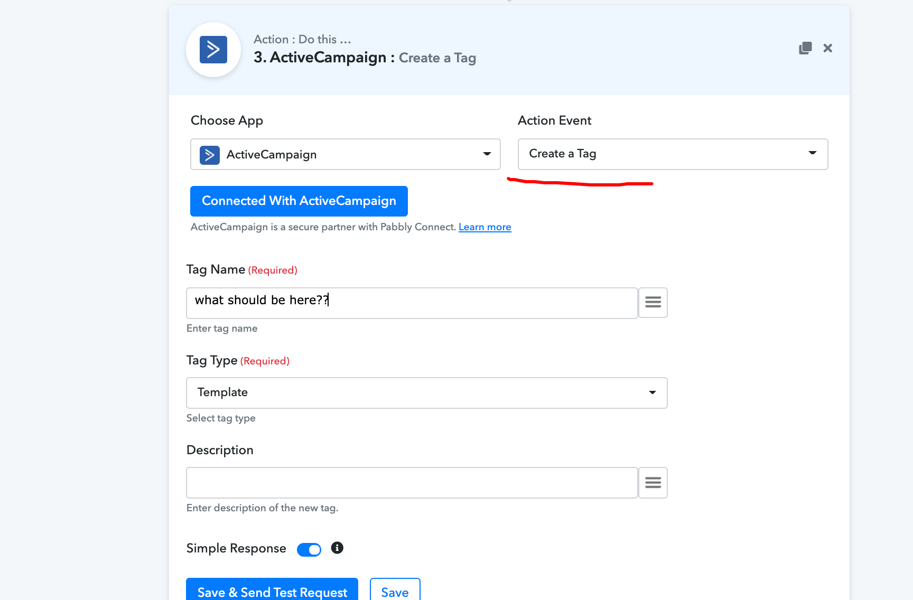Show Simple Response info tooltip icon
The height and width of the screenshot is (600, 913).
coord(337,548)
